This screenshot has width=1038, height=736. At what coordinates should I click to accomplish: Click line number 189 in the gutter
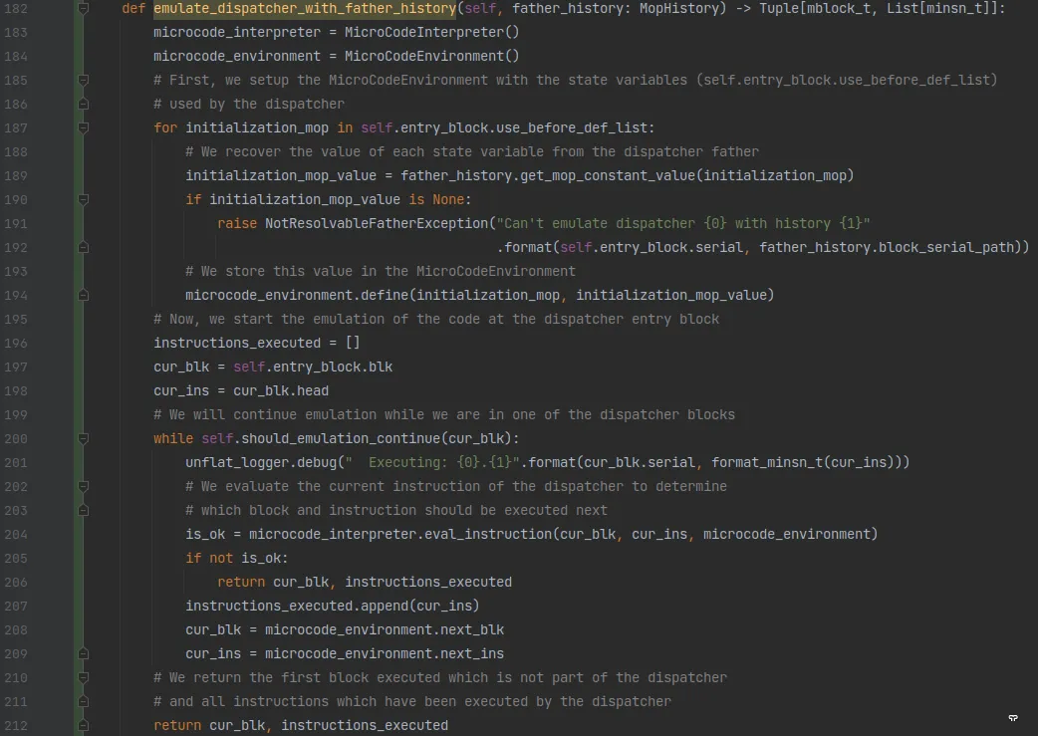16,176
